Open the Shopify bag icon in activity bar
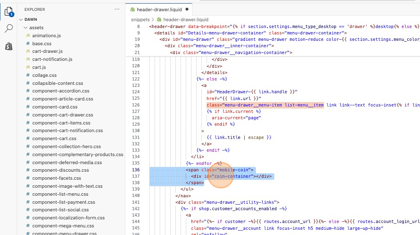Image resolution: width=420 pixels, height=235 pixels. coord(8,46)
